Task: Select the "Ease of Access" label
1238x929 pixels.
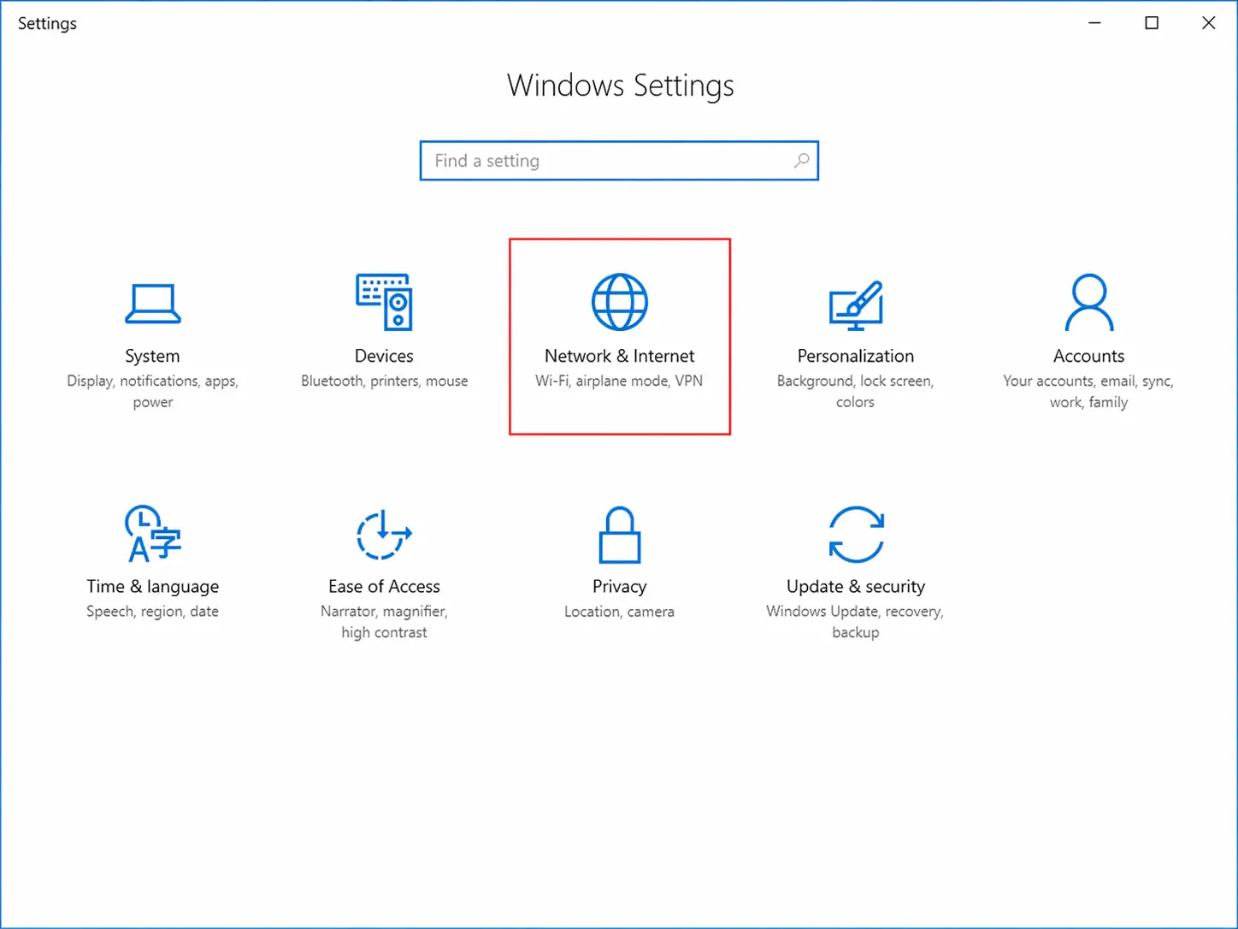Action: pos(384,587)
